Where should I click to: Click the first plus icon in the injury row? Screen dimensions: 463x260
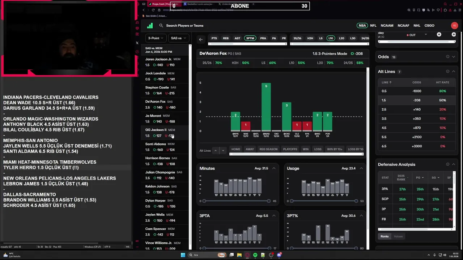pyautogui.click(x=439, y=35)
